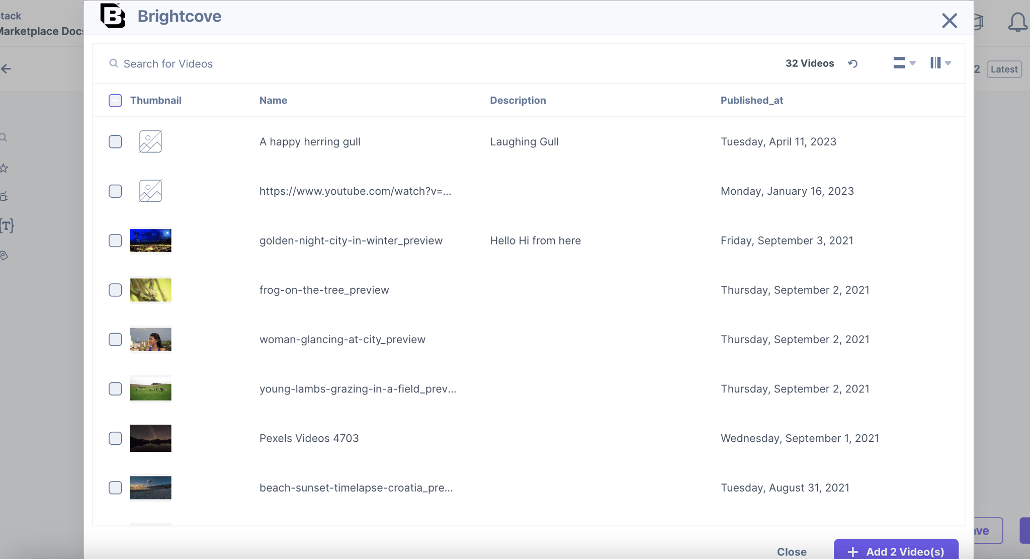1030x559 pixels.
Task: Click the Brightcove logo icon
Action: pos(113,16)
